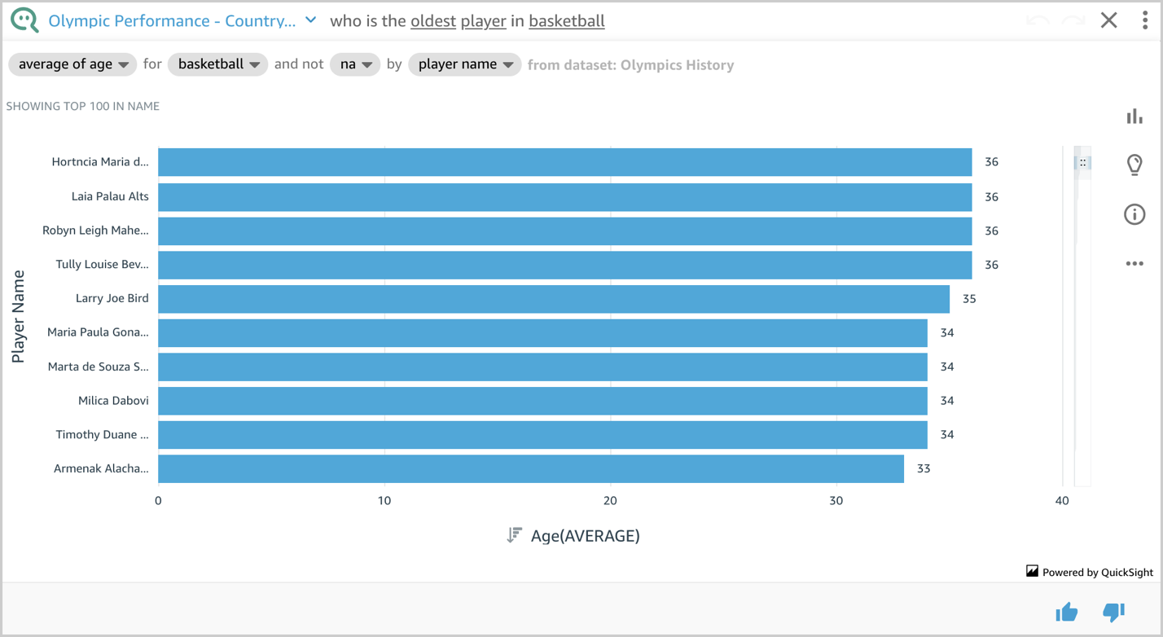This screenshot has width=1163, height=637.
Task: Expand the topic selector chevron
Action: coord(310,20)
